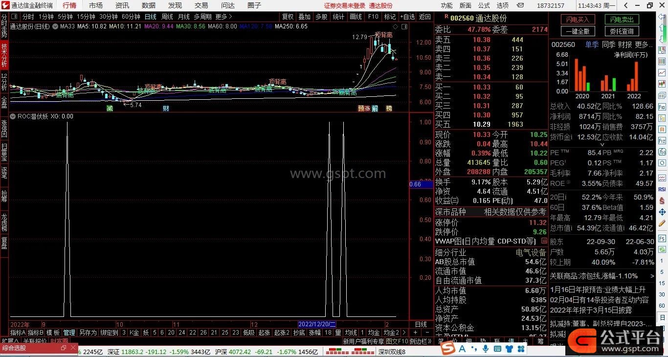Click the page-up arrow icon in right sidebar
The image size is (668, 357).
pyautogui.click(x=662, y=28)
